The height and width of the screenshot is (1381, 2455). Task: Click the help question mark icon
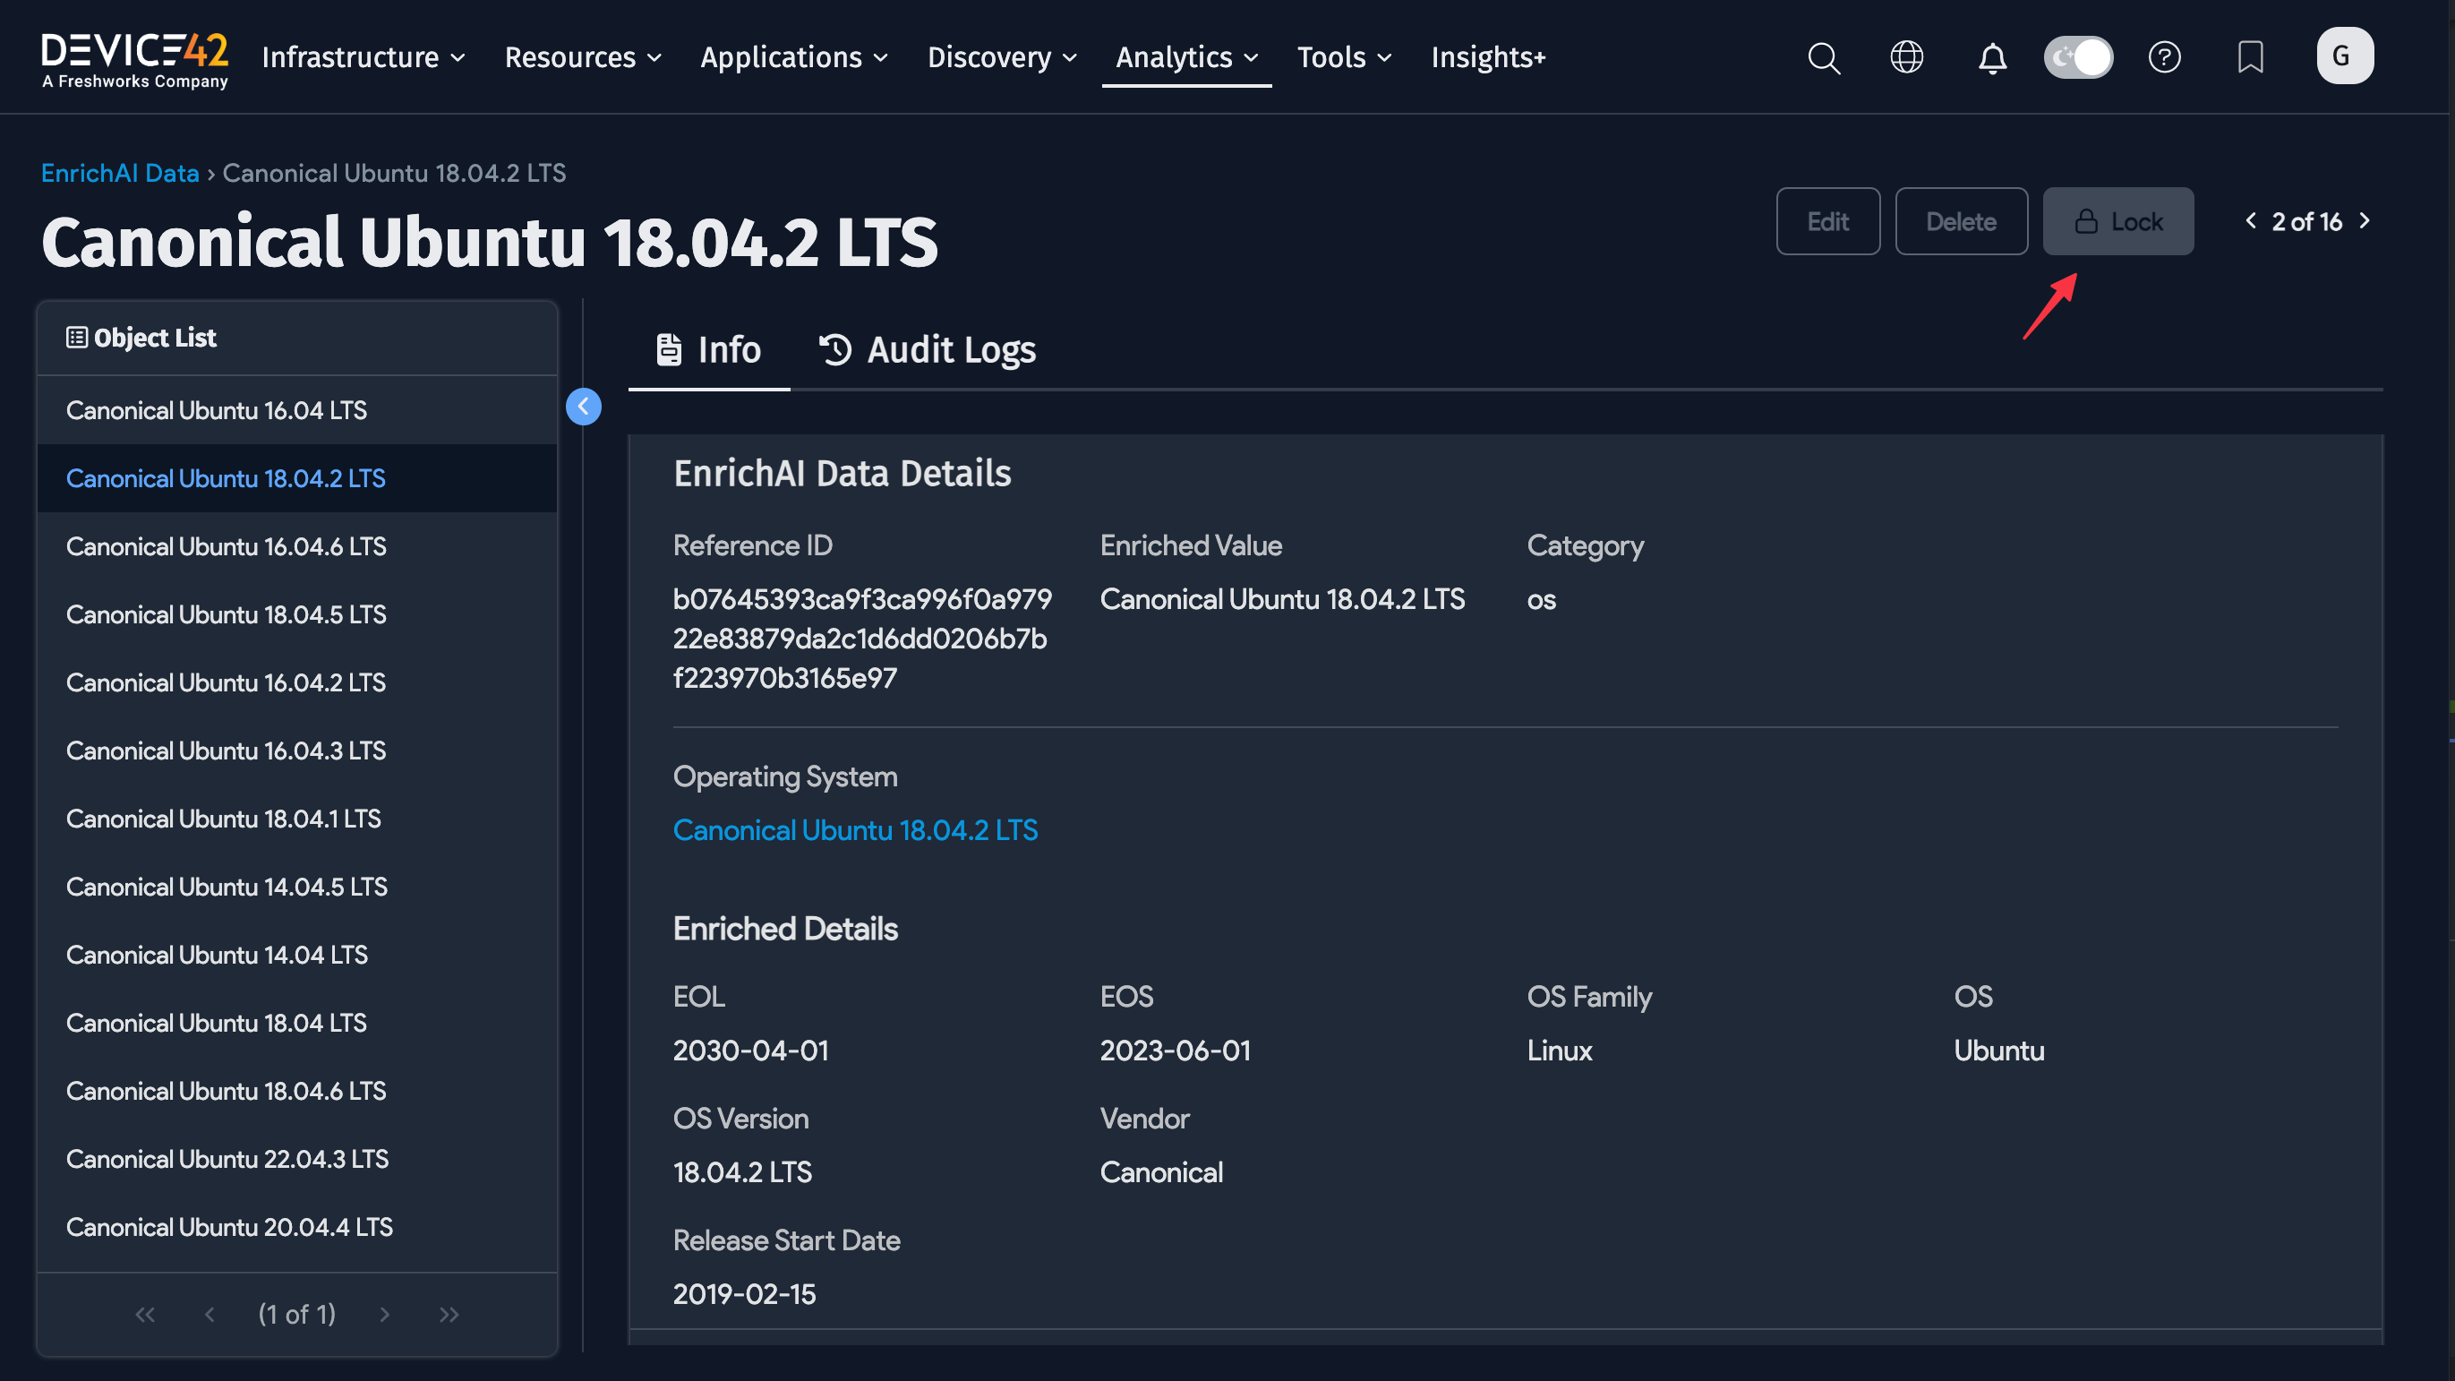(x=2164, y=57)
